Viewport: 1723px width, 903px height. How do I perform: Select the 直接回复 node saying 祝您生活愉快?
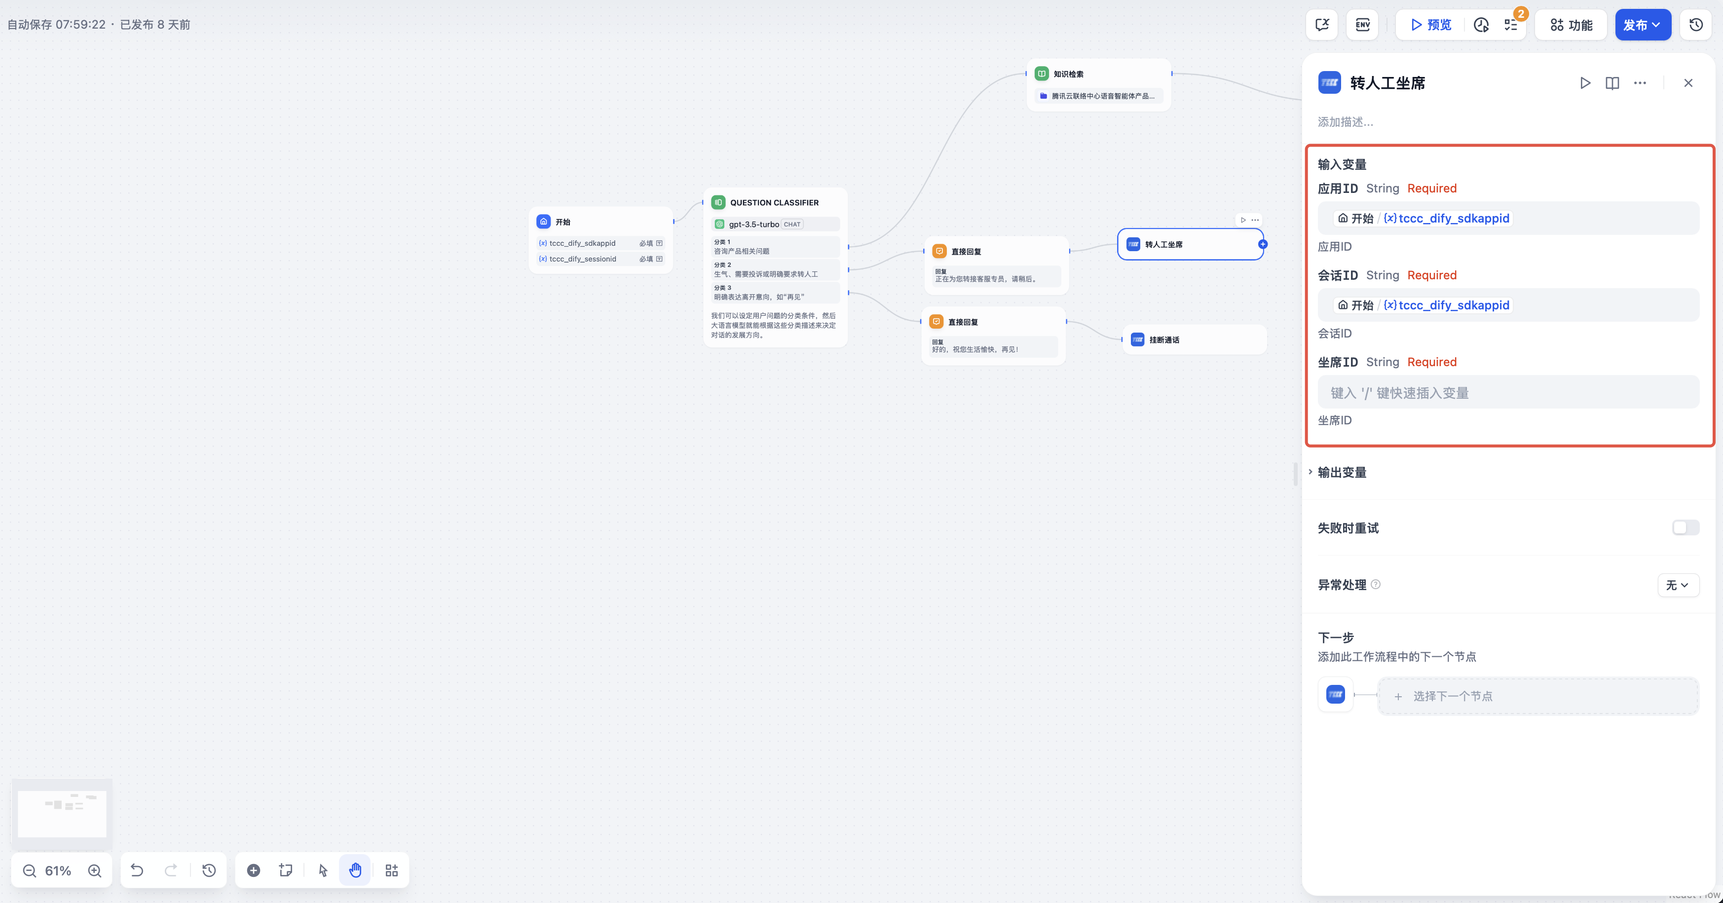[x=993, y=335]
